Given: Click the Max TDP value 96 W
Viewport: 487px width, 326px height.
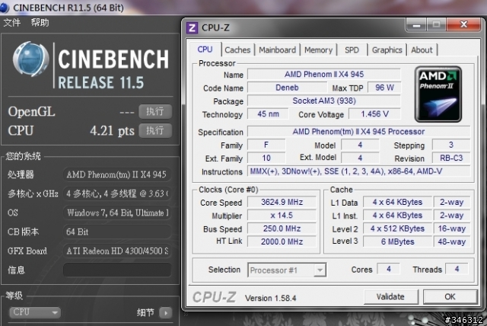Looking at the screenshot, I should click(384, 88).
